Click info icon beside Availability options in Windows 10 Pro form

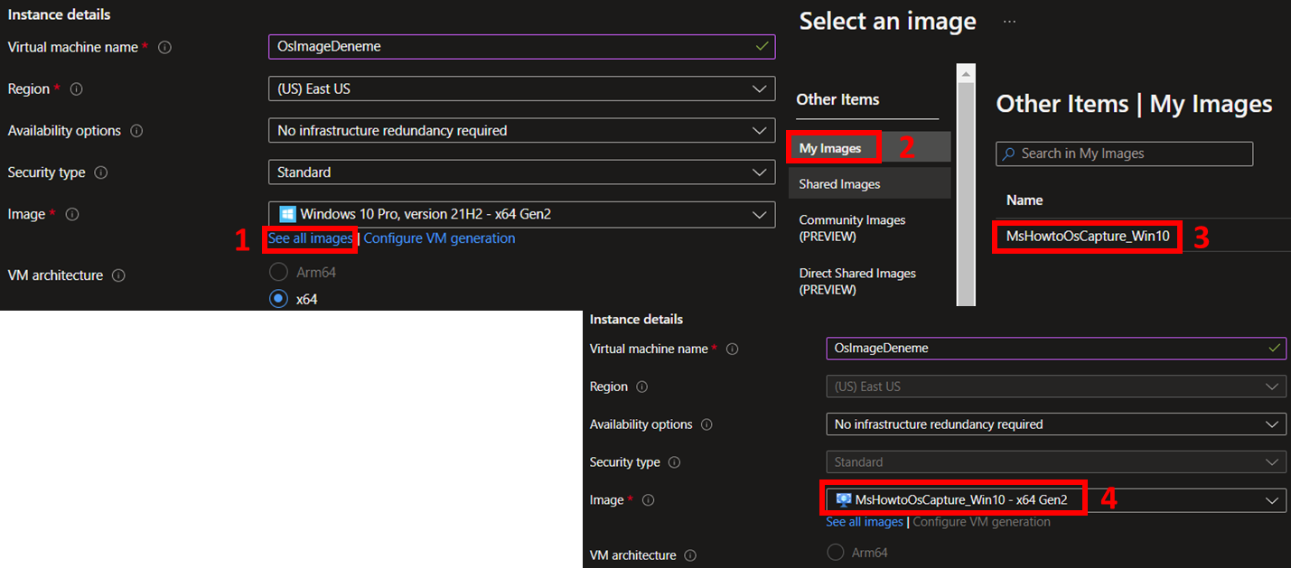click(136, 131)
